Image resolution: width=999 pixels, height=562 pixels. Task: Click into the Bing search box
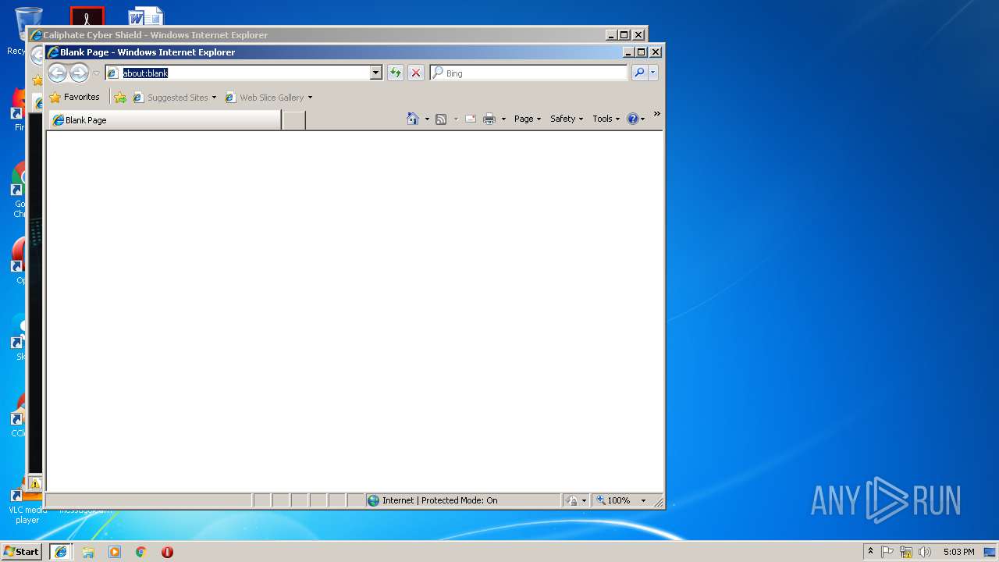coord(528,73)
